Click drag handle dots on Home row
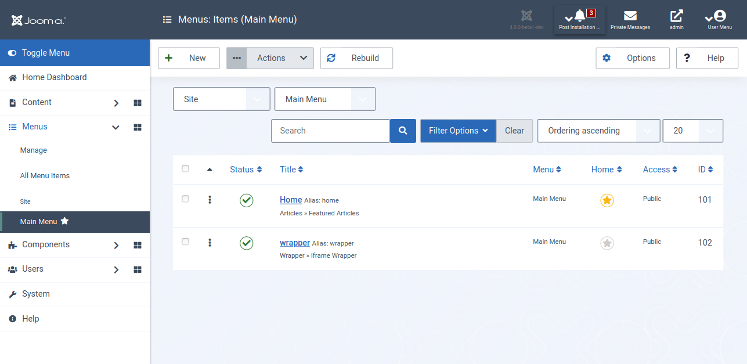 210,200
